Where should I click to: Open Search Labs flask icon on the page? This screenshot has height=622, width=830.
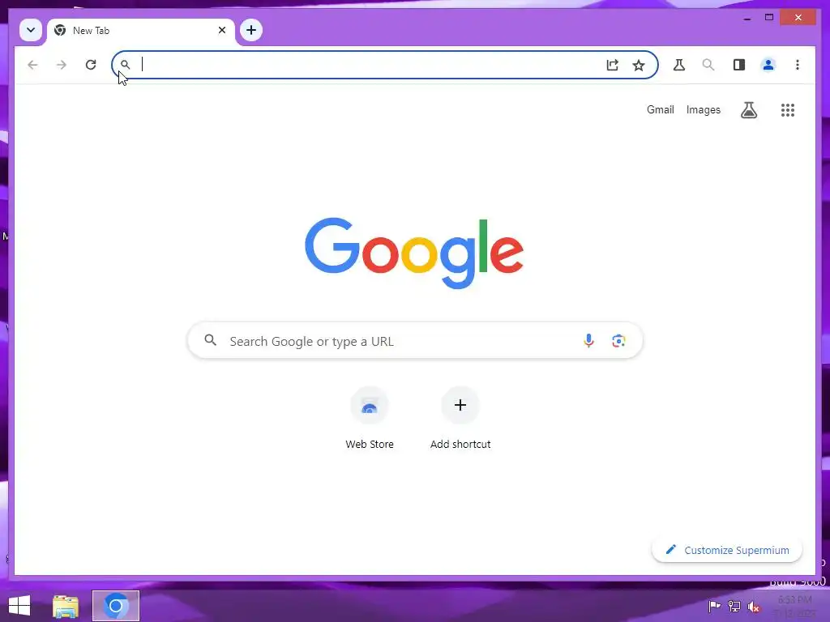point(748,110)
